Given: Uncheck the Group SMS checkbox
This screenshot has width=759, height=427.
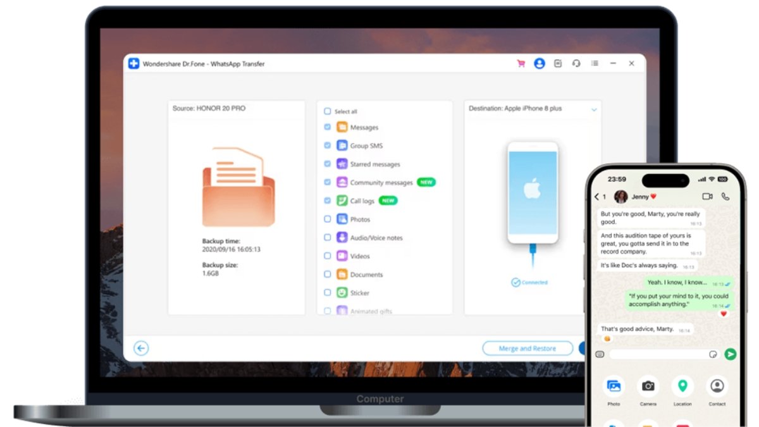Looking at the screenshot, I should pos(328,145).
